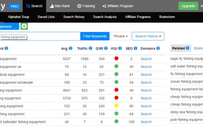This screenshot has width=203, height=126.
Task: Select related keyword deep sea fishing
Action: (187, 112)
